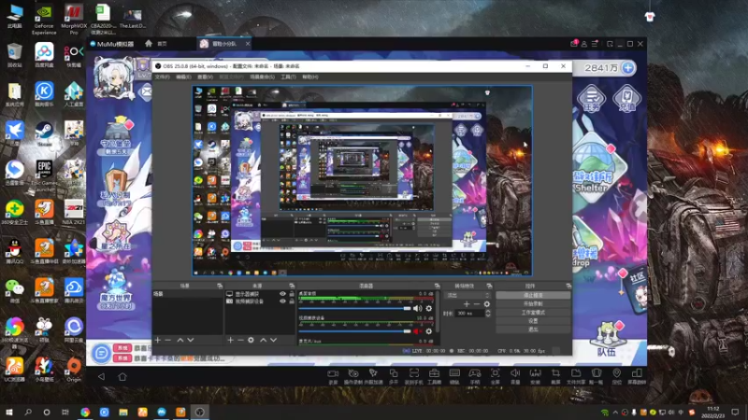Click Exit button in OBS Controls
This screenshot has height=420, width=748.
click(x=533, y=329)
